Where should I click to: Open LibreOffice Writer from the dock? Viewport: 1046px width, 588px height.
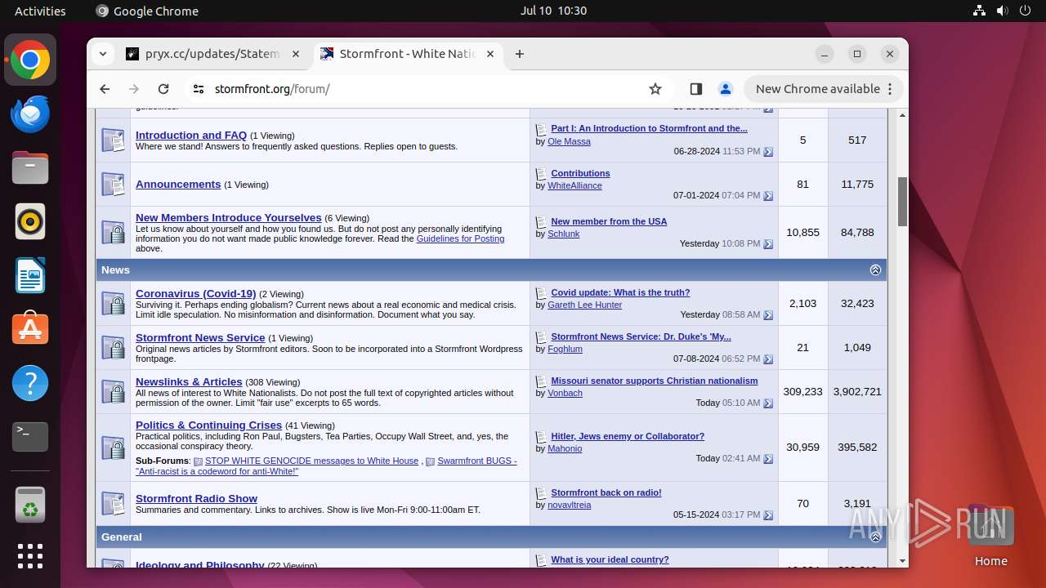point(30,276)
